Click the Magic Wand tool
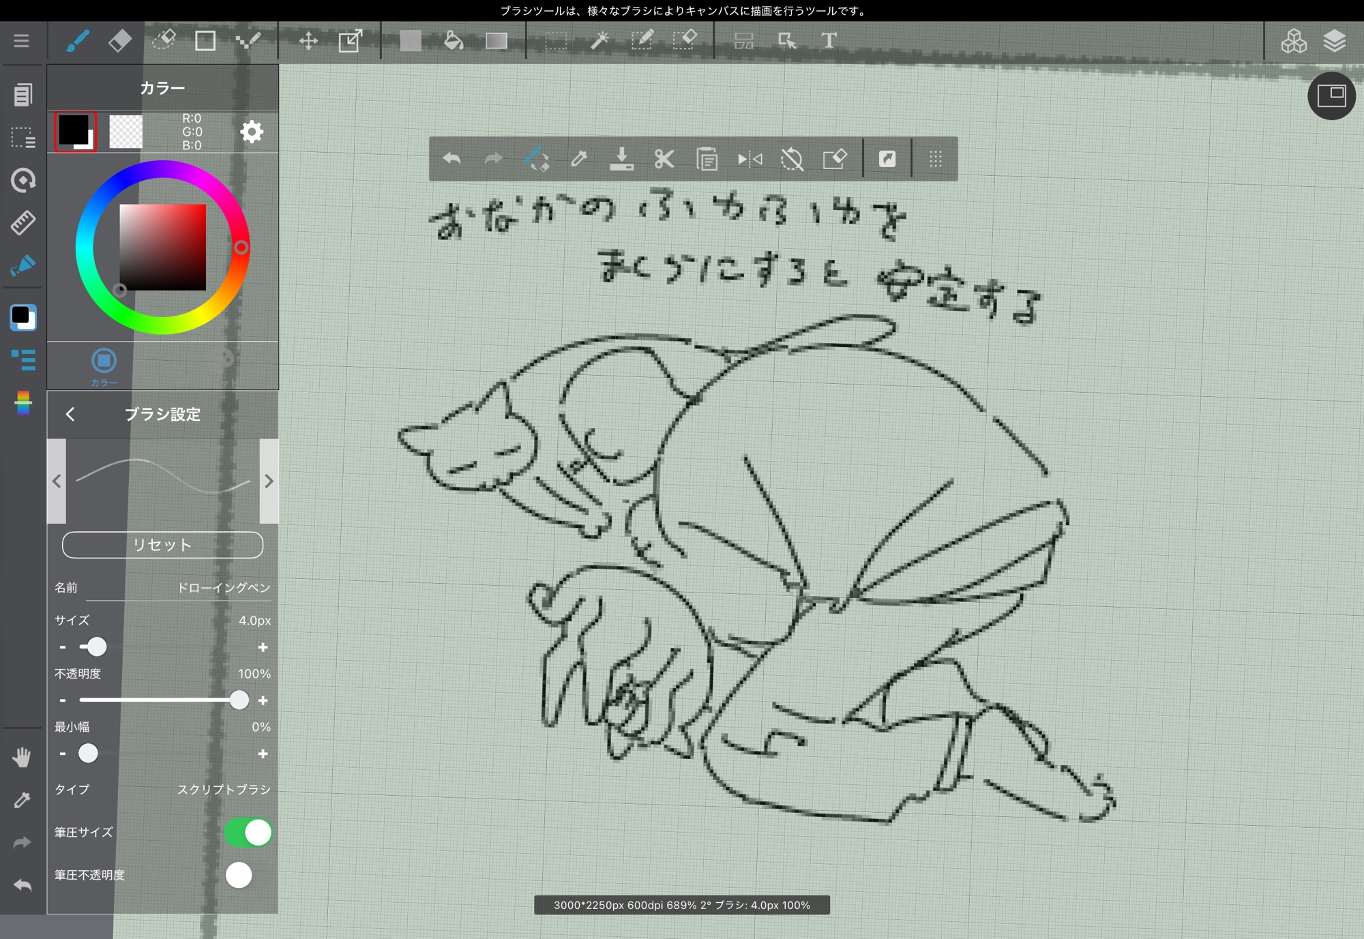1364x939 pixels. tap(599, 41)
